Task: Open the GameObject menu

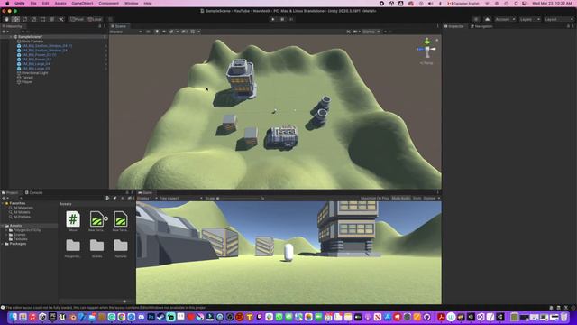Action: [x=82, y=4]
